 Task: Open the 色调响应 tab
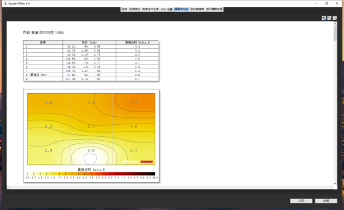coord(134,9)
